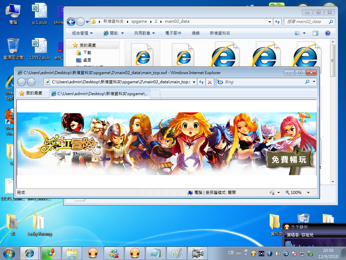Click Internet Explorer taskbar icon

pyautogui.click(x=29, y=253)
